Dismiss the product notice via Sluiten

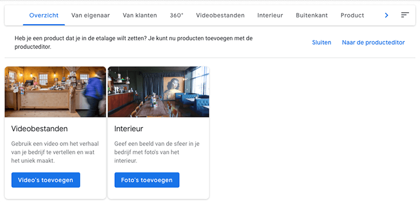click(x=321, y=43)
